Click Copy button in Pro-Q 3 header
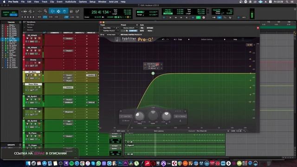Viewport: 297px width, 167px height. point(180,39)
